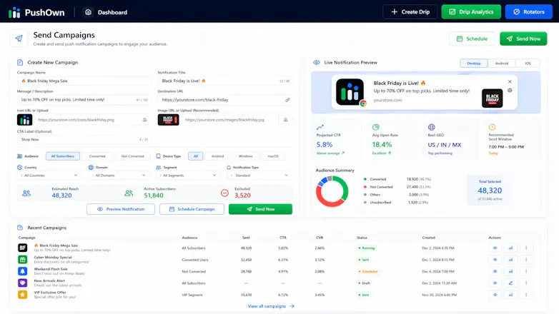The height and width of the screenshot is (314, 559).
Task: Click the Create Drip button
Action: coord(410,11)
